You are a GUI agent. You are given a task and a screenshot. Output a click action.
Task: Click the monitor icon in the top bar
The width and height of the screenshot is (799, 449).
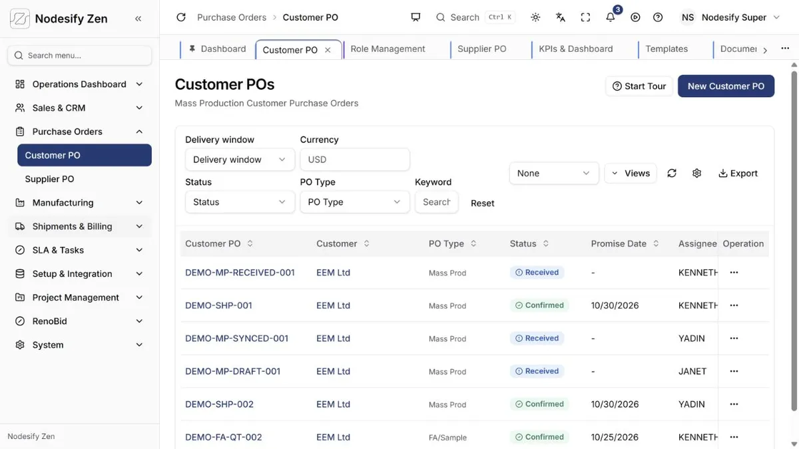416,17
